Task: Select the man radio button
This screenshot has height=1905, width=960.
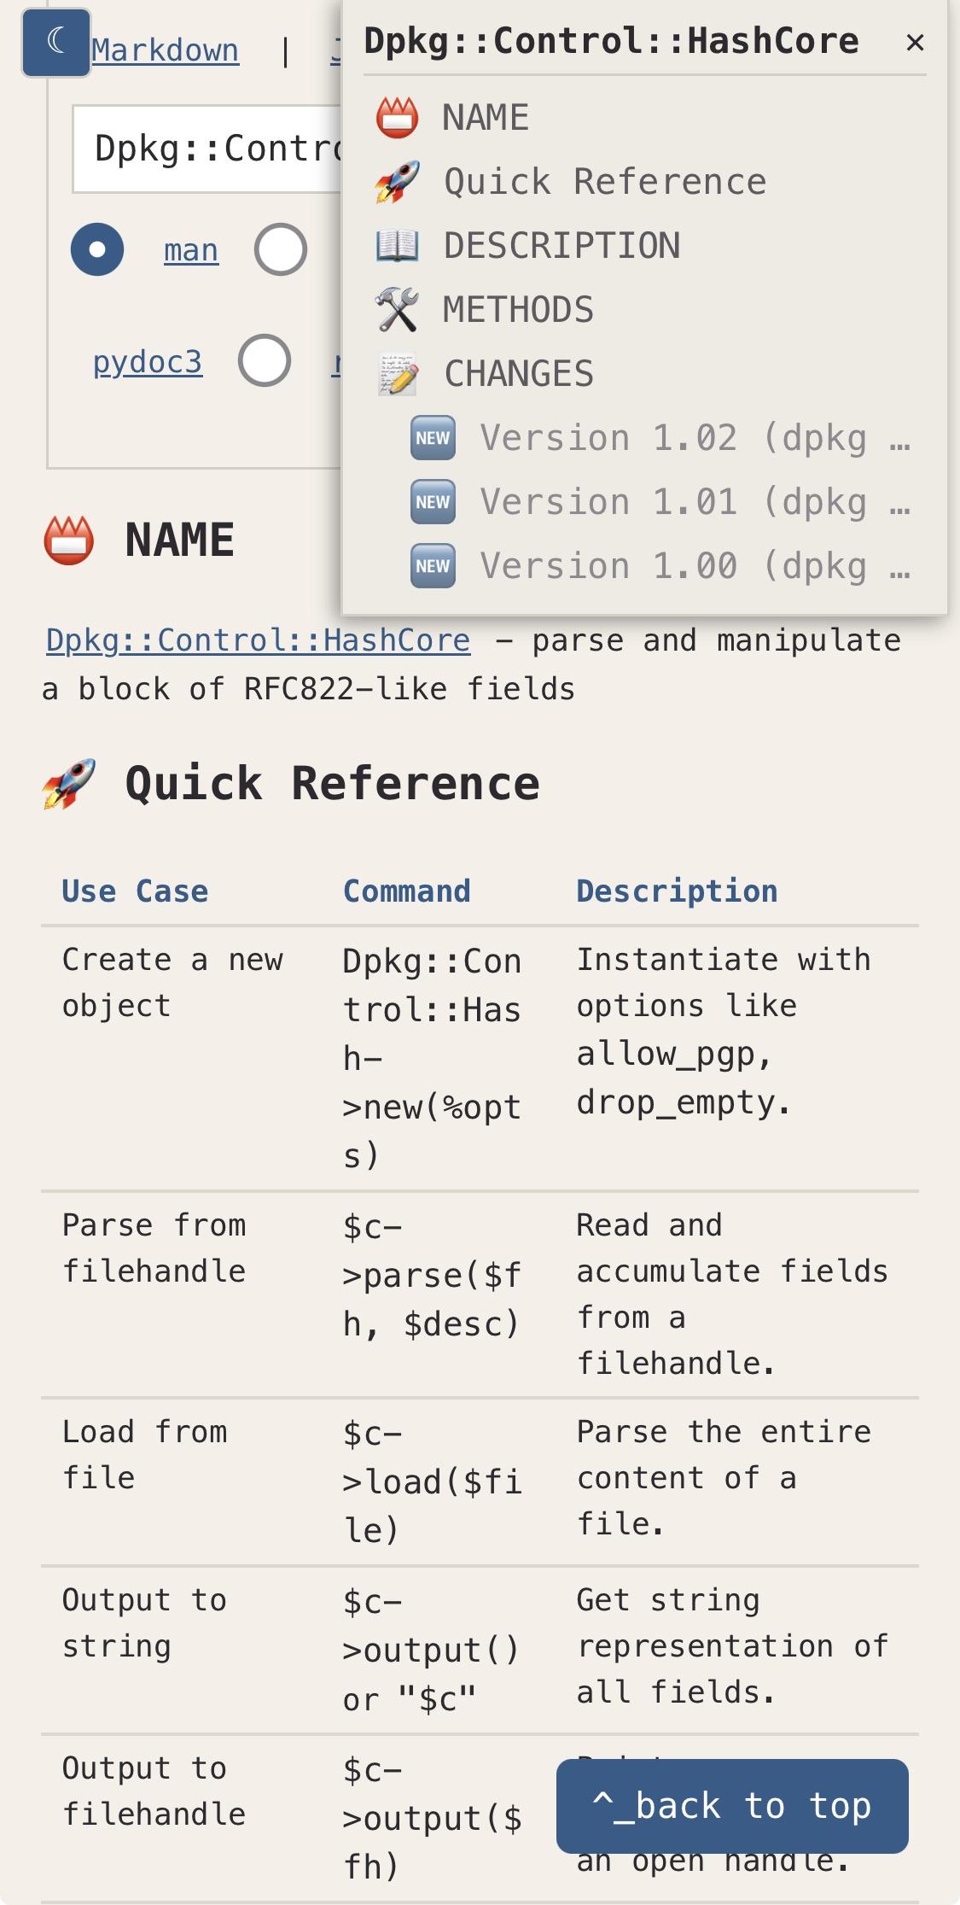Action: [97, 249]
